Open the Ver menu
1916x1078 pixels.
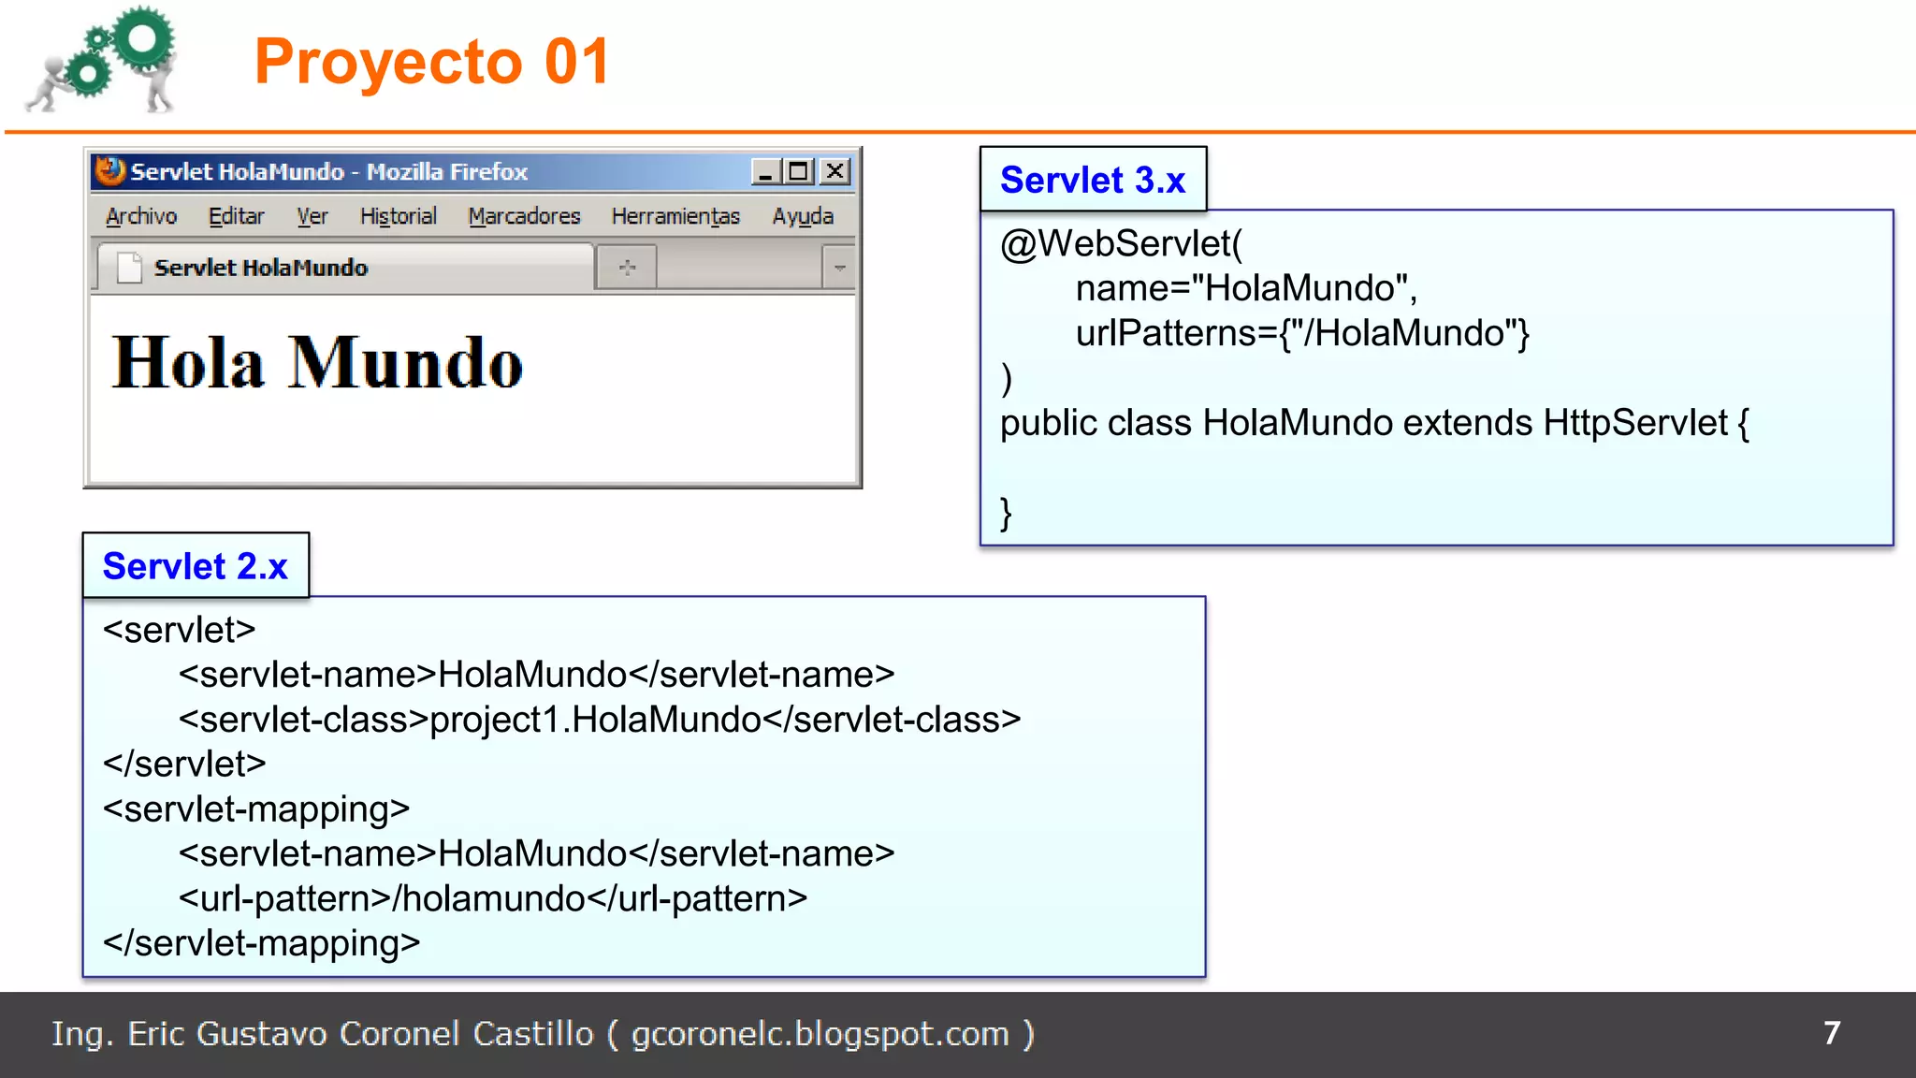point(312,216)
